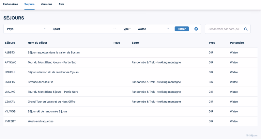Select the Week-end raquettes row
Image resolution: width=261 pixels, height=139 pixels.
coord(40,121)
